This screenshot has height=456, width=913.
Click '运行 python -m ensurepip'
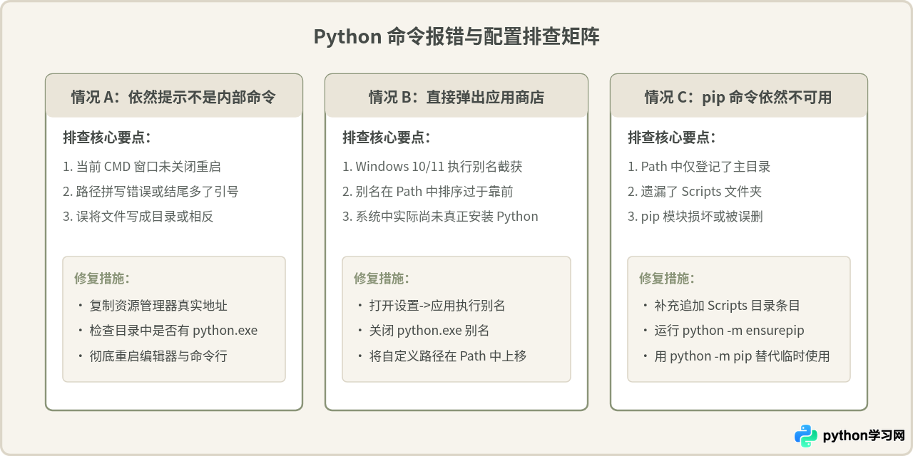[x=729, y=331]
